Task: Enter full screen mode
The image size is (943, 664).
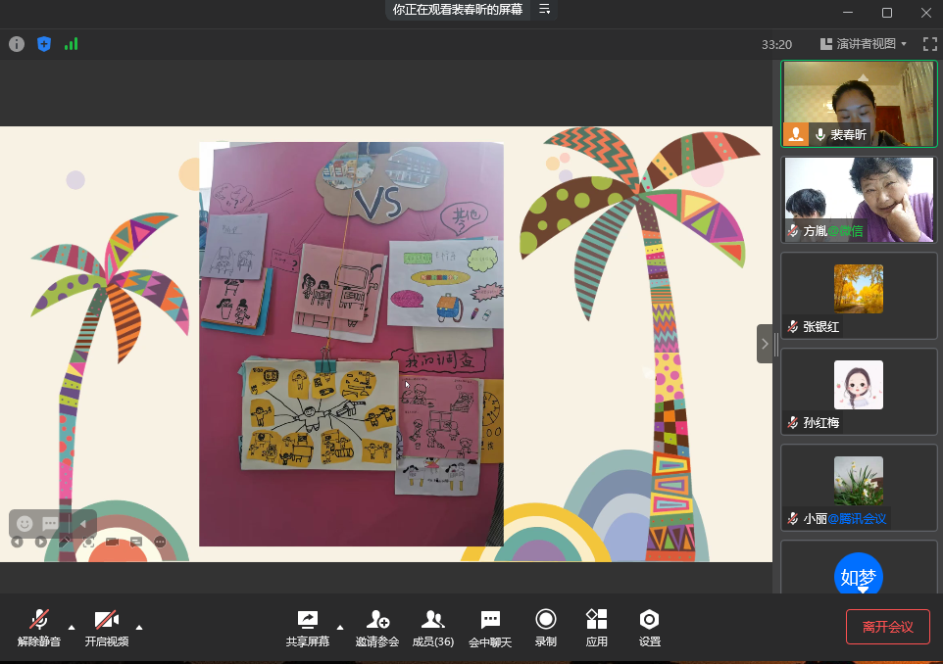Action: (929, 44)
